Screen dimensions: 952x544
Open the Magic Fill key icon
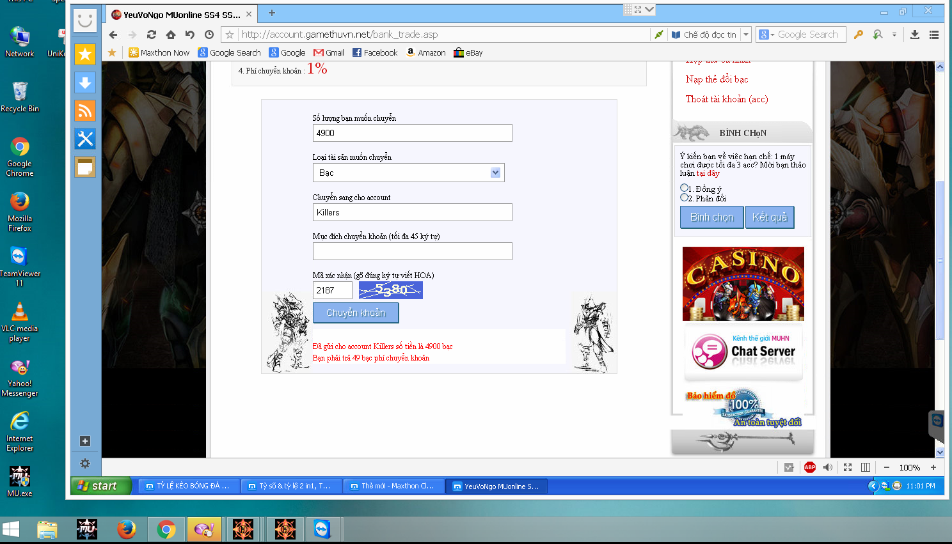click(859, 35)
